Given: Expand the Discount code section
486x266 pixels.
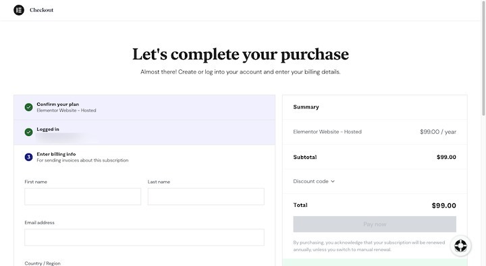Looking at the screenshot, I should point(314,181).
